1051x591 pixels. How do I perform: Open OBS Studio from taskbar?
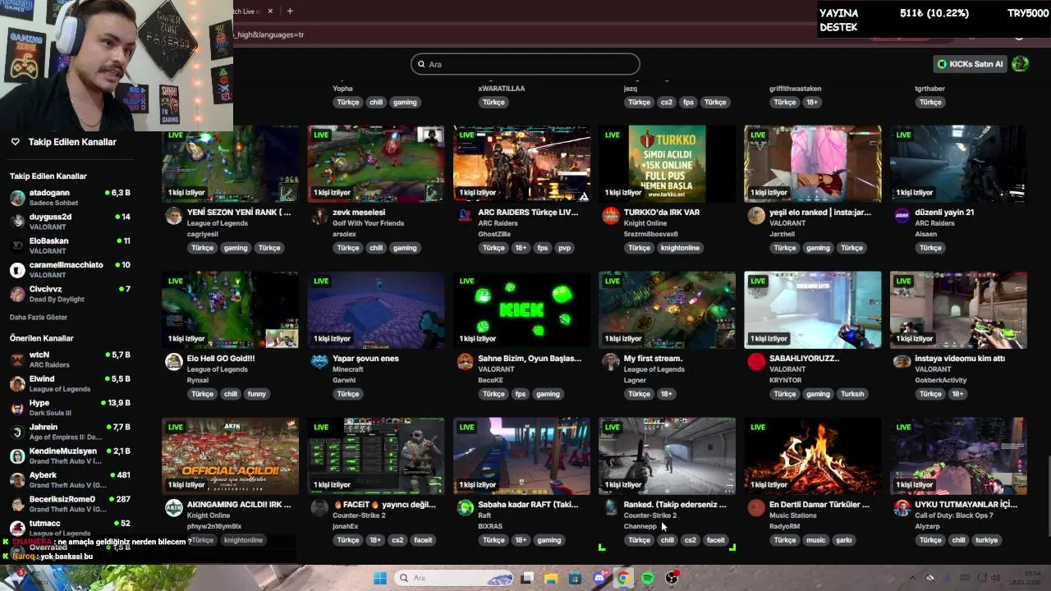click(x=672, y=578)
